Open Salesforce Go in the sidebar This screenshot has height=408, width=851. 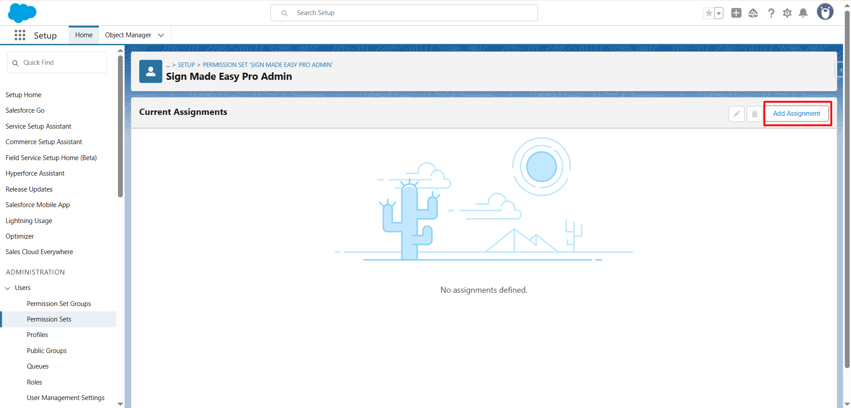tap(25, 110)
